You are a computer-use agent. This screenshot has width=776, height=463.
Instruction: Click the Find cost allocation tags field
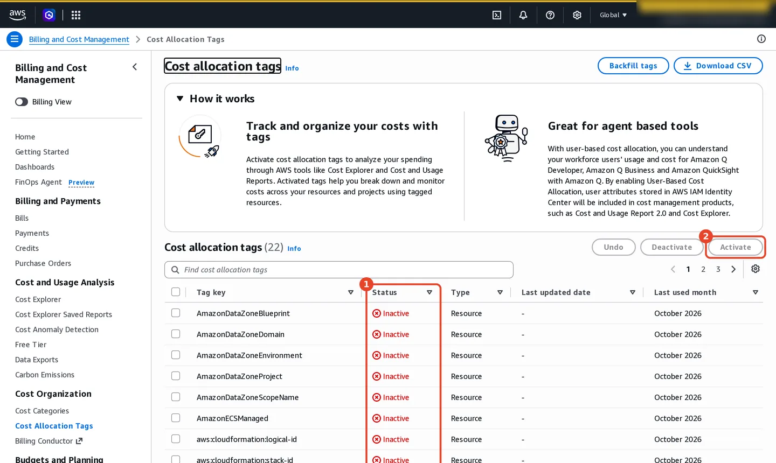pyautogui.click(x=339, y=270)
